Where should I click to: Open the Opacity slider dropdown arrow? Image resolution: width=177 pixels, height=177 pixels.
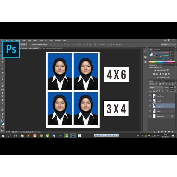pos(175,87)
